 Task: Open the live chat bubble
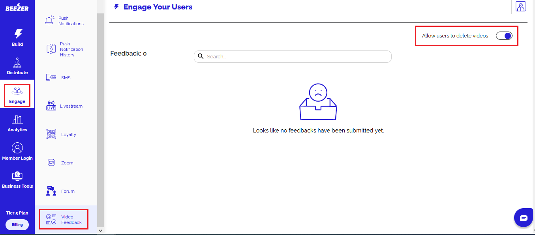[x=523, y=218]
